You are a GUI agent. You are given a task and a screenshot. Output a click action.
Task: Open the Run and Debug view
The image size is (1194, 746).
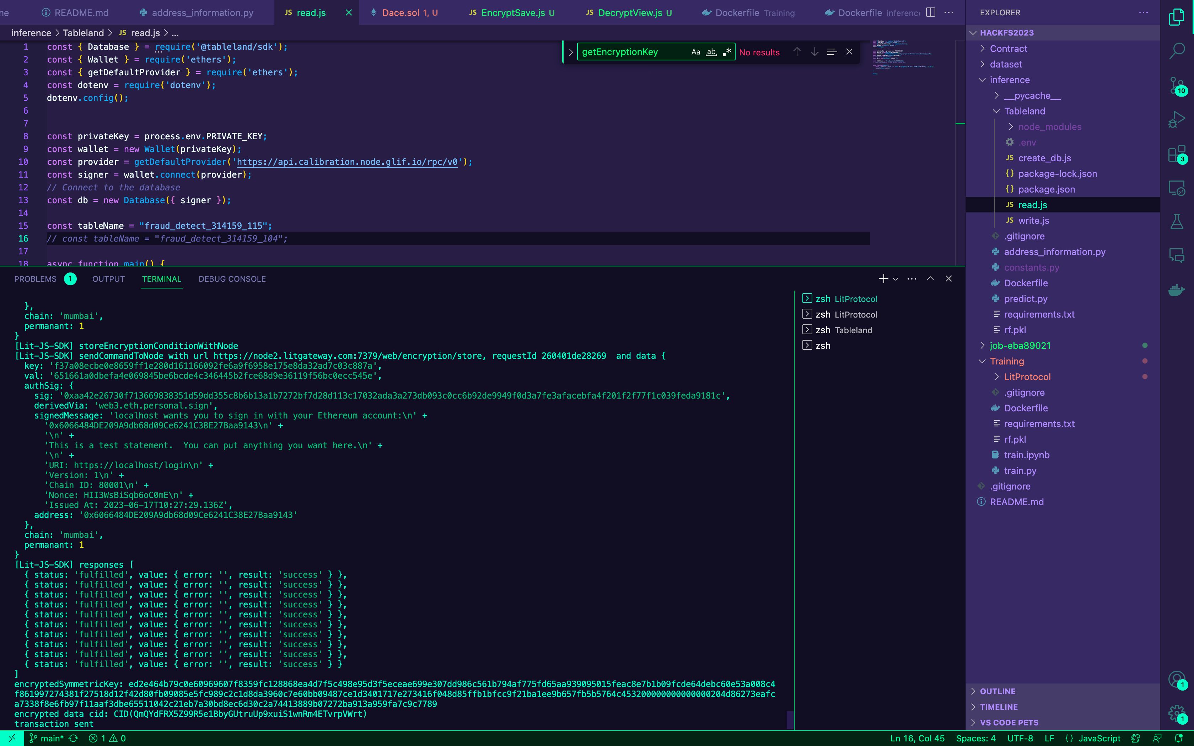pos(1177,119)
